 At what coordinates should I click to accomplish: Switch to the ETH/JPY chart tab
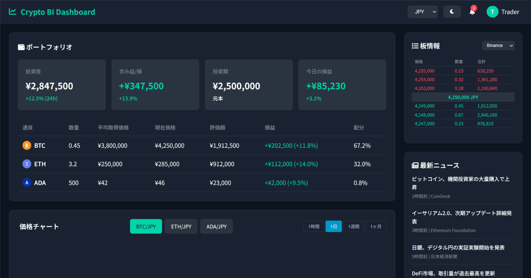point(181,226)
